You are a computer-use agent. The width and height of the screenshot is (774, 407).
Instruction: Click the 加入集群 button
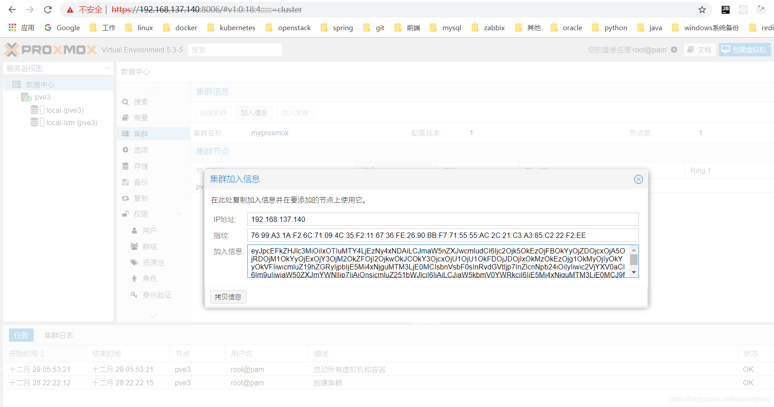point(295,113)
